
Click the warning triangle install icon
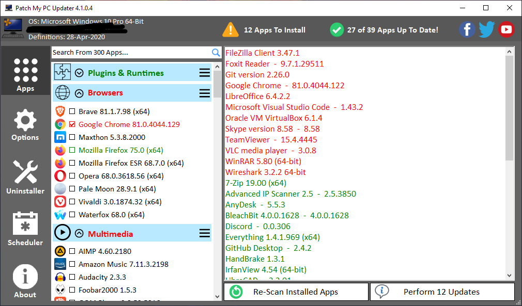point(231,29)
